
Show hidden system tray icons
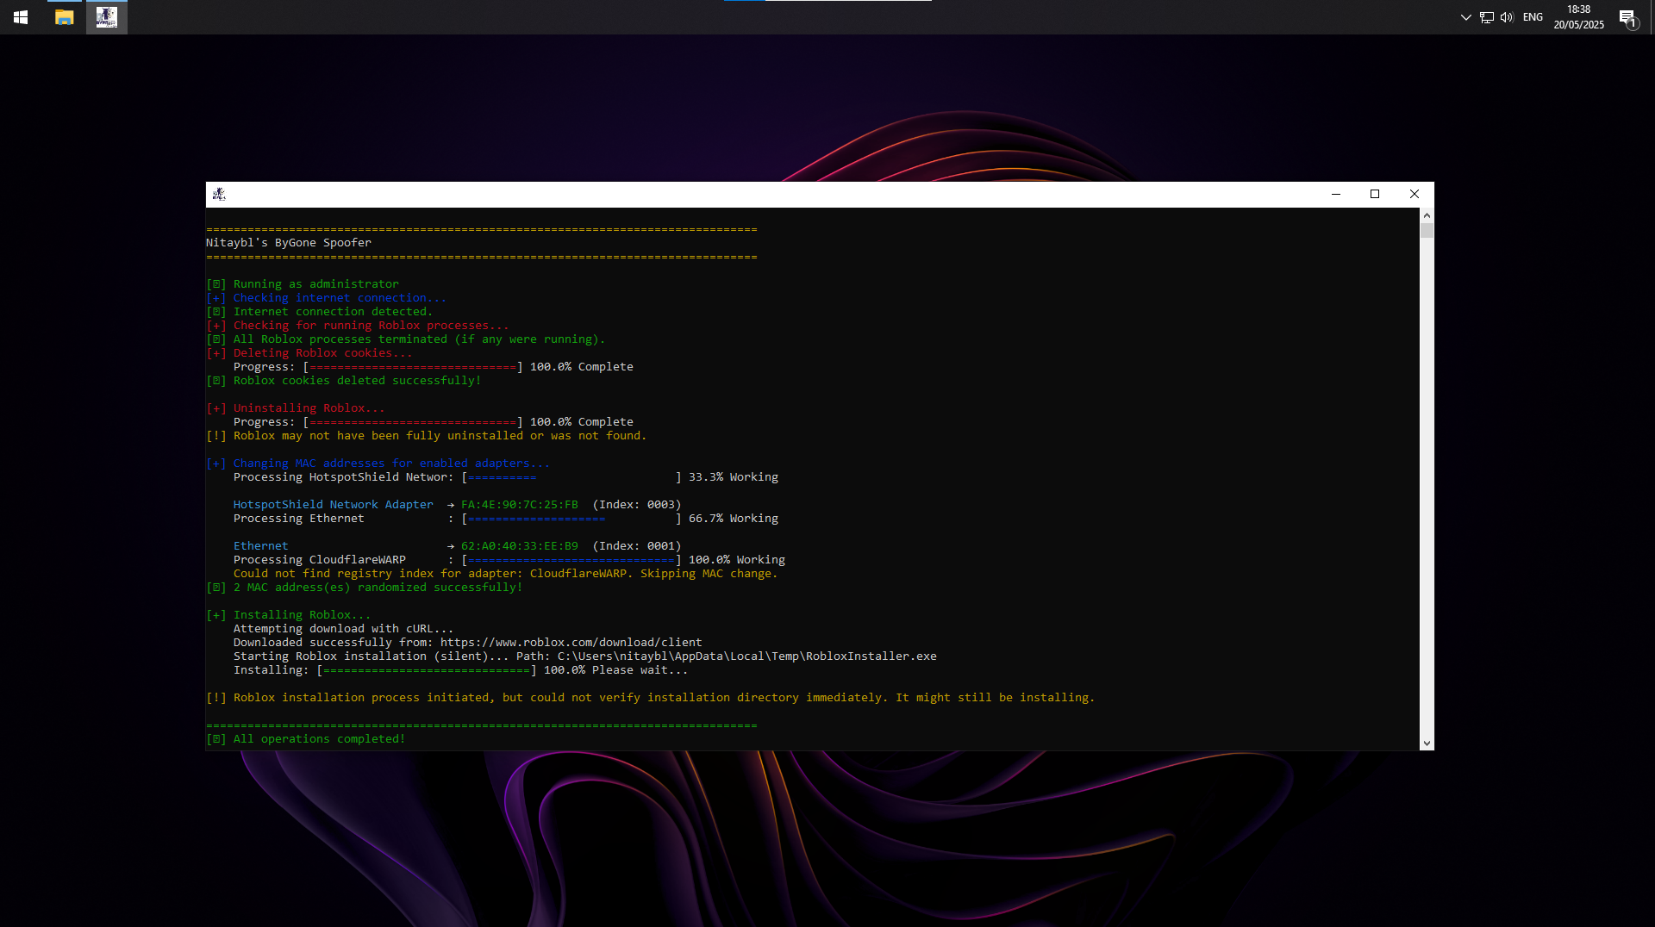tap(1465, 17)
